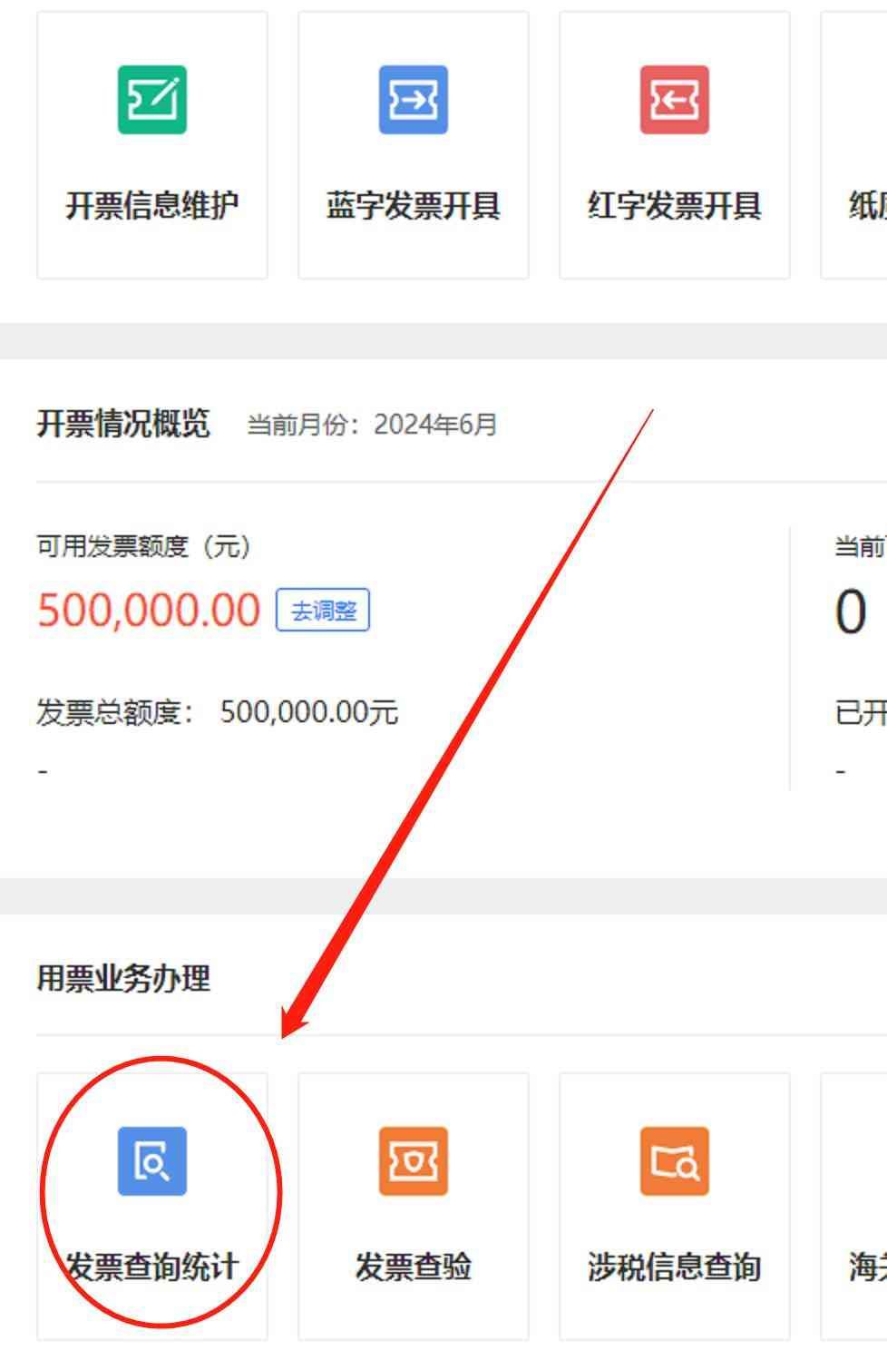Select the 蓝字发票开具 text label
The image size is (887, 1360).
click(414, 206)
